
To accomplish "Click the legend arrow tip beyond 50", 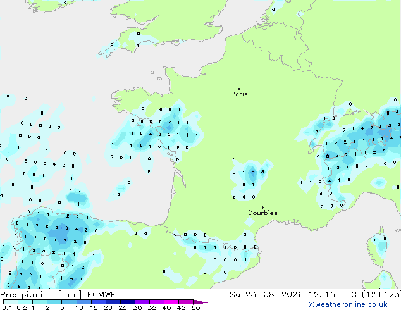I will coord(200,302).
